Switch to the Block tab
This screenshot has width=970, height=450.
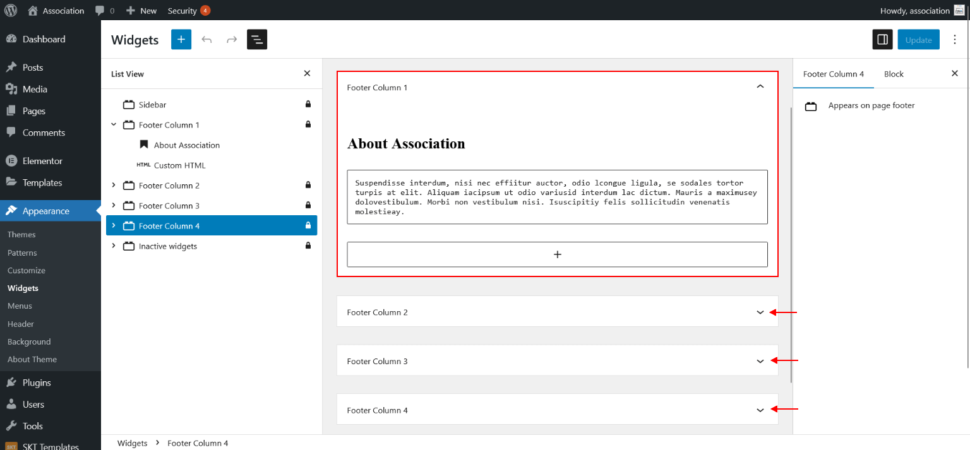click(x=894, y=74)
